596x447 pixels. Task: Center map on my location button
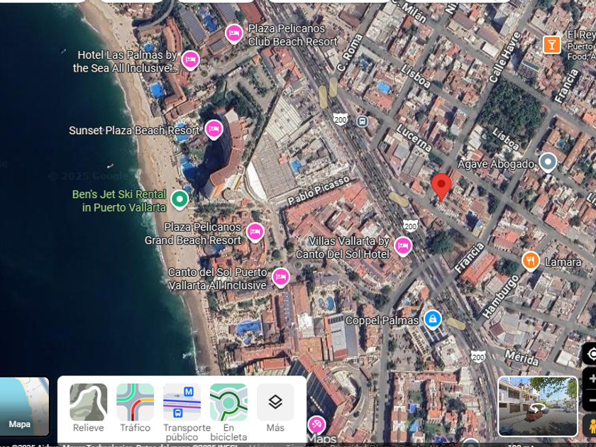[590, 354]
